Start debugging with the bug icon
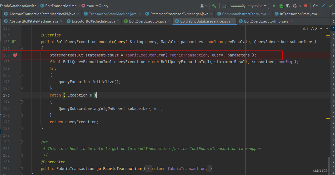 [281, 6]
